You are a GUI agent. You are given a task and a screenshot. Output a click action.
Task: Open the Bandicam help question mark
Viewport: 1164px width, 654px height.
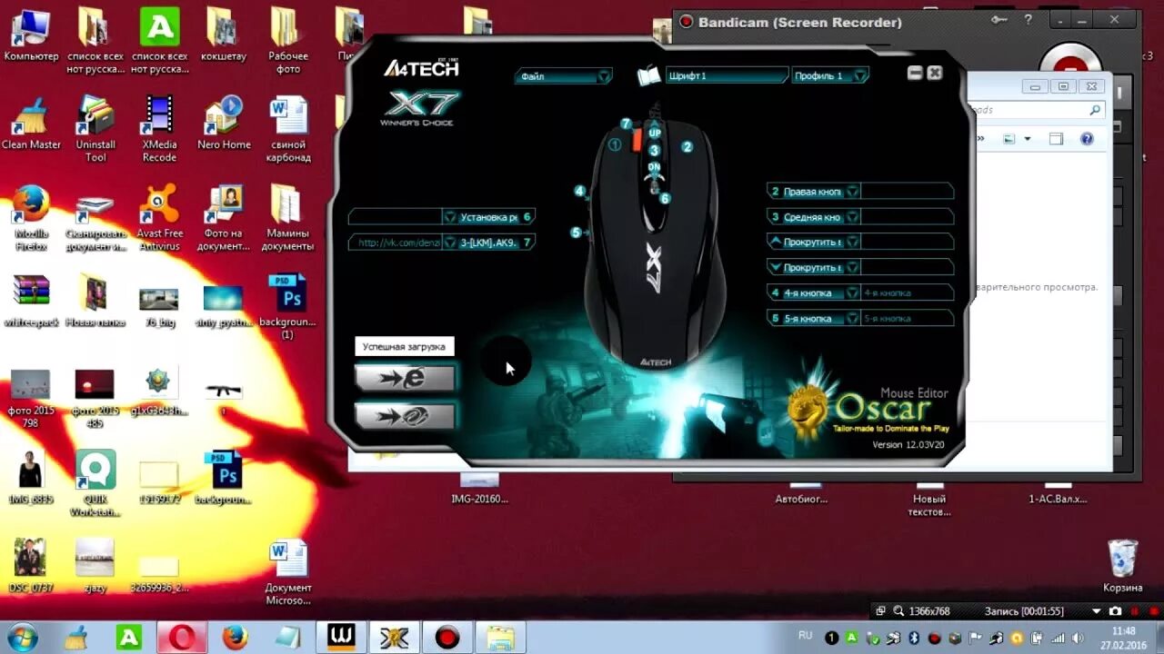(x=1029, y=20)
